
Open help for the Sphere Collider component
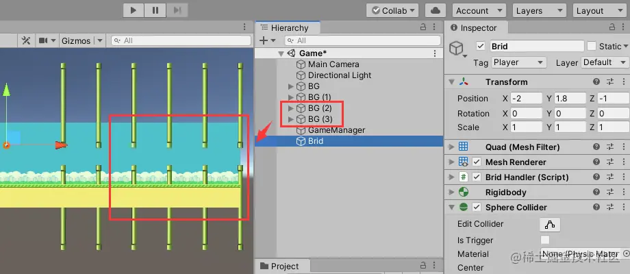(596, 208)
